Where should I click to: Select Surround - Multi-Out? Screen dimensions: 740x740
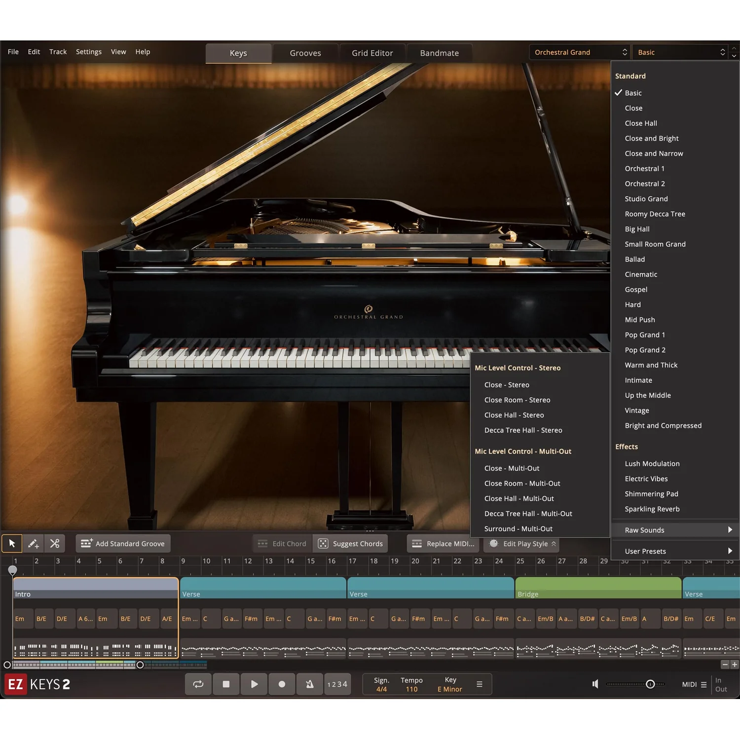(540, 529)
